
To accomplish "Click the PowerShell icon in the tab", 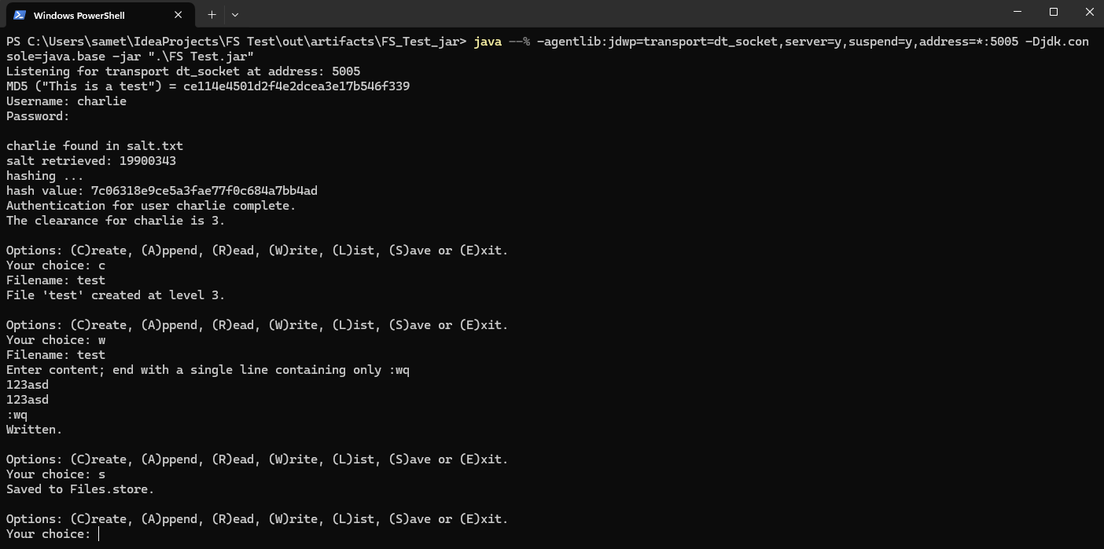I will click(x=20, y=15).
